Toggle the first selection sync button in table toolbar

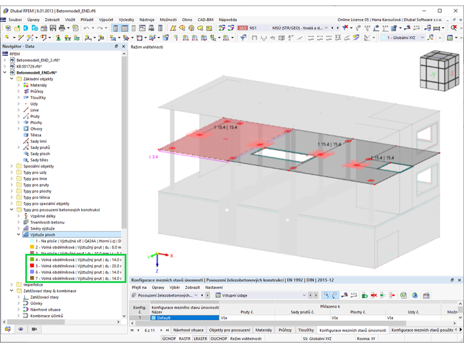[x=326, y=295]
